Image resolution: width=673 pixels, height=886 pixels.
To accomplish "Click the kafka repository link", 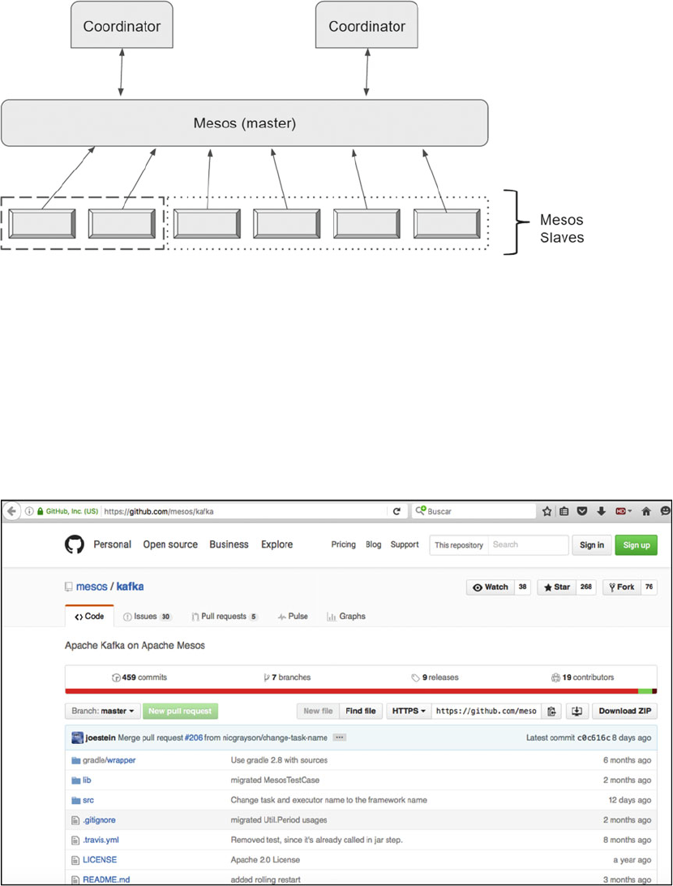I will [x=130, y=587].
